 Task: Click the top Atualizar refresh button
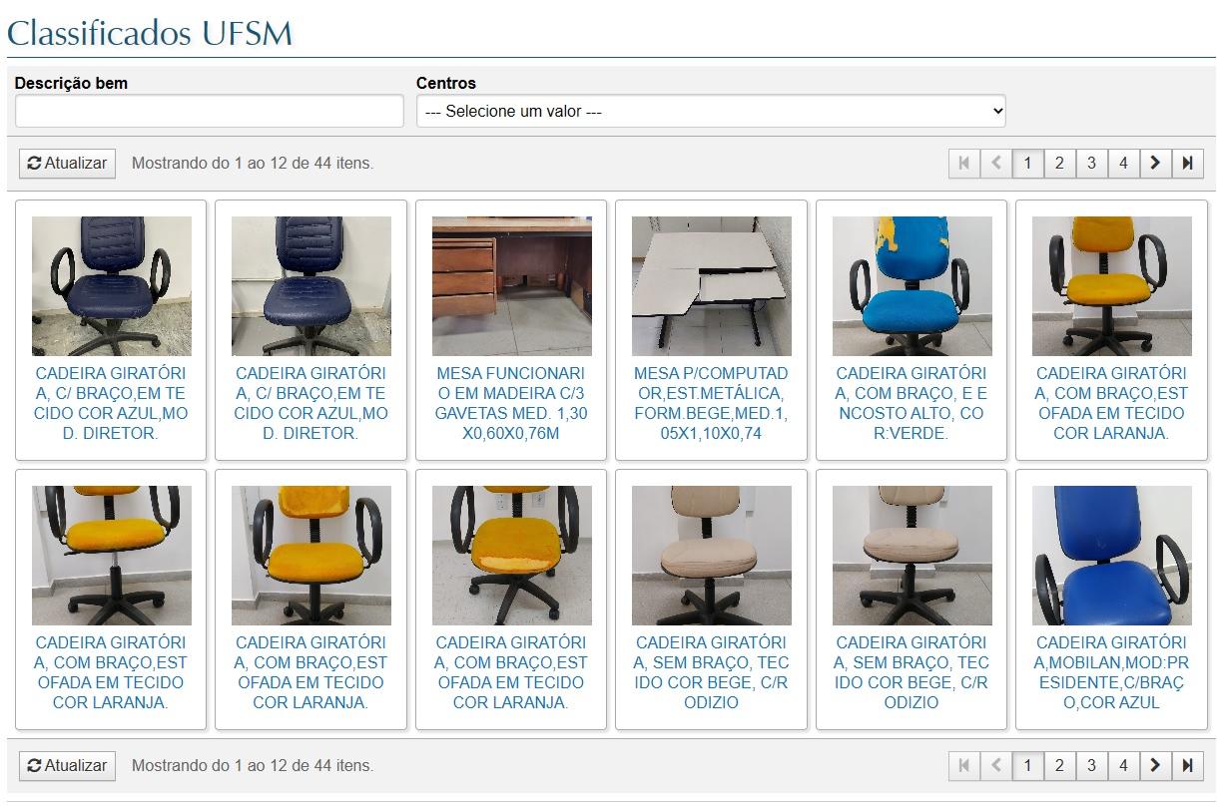coord(68,163)
